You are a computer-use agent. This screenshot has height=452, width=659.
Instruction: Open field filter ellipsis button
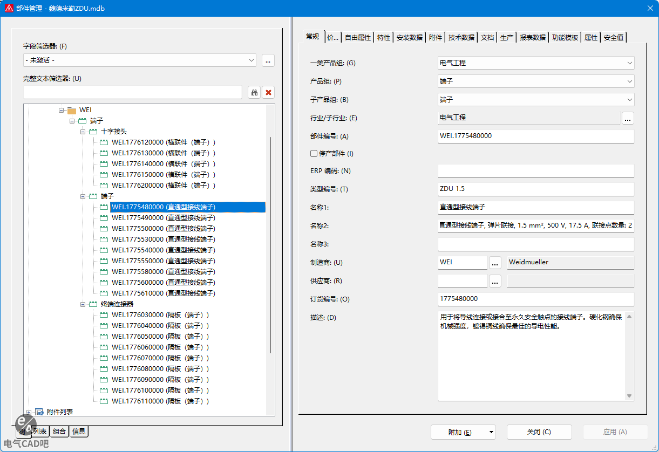(268, 60)
